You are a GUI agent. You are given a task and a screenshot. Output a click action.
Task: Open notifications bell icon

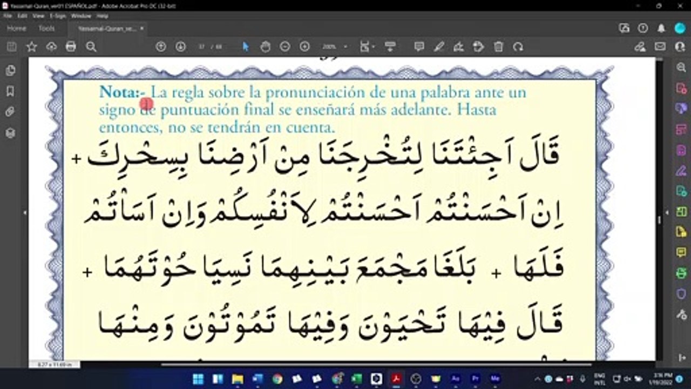(661, 29)
